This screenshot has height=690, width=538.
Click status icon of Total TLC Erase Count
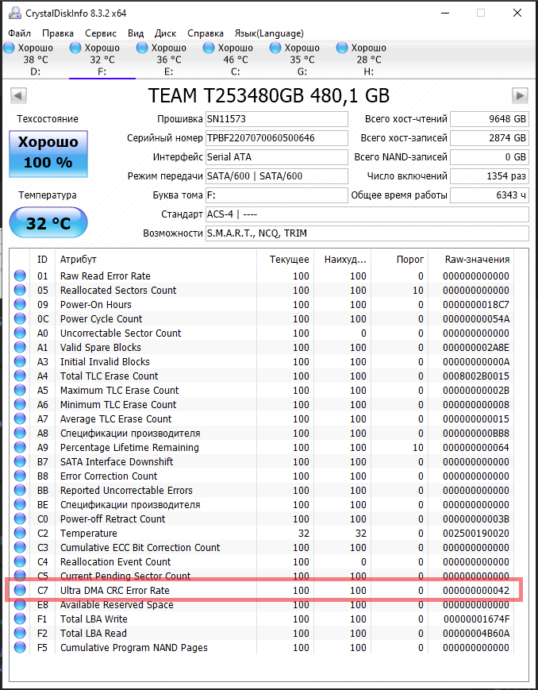point(20,376)
